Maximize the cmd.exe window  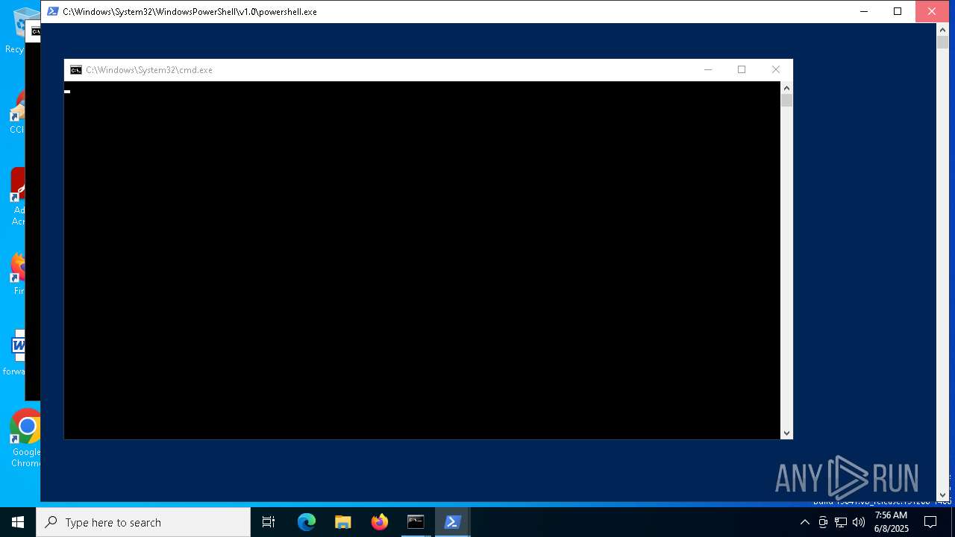click(x=742, y=70)
